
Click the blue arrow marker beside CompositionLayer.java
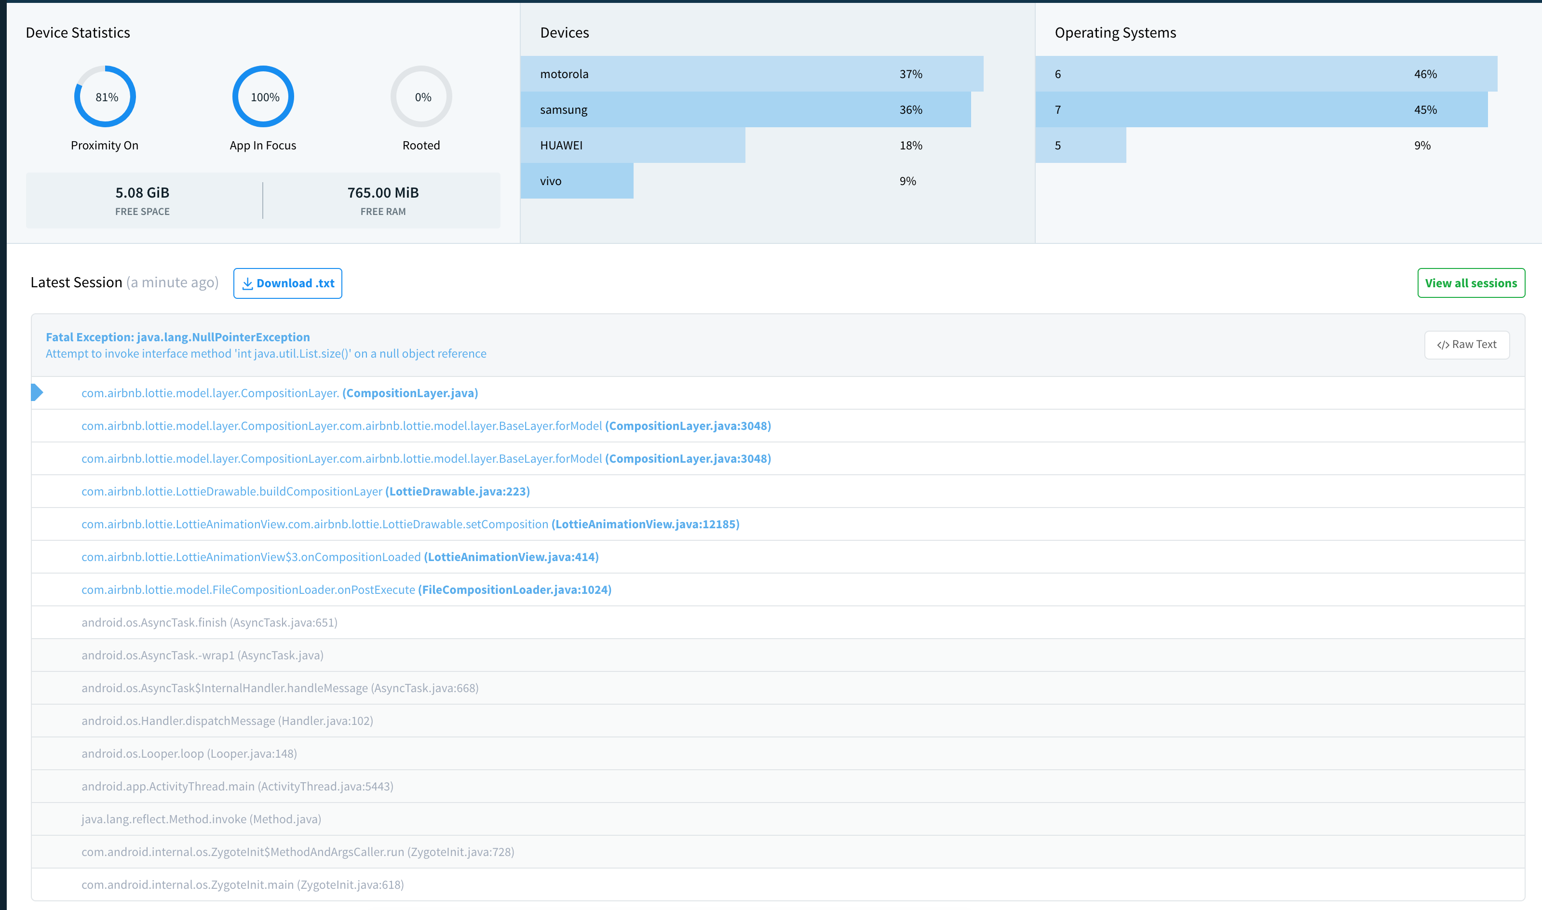coord(37,392)
